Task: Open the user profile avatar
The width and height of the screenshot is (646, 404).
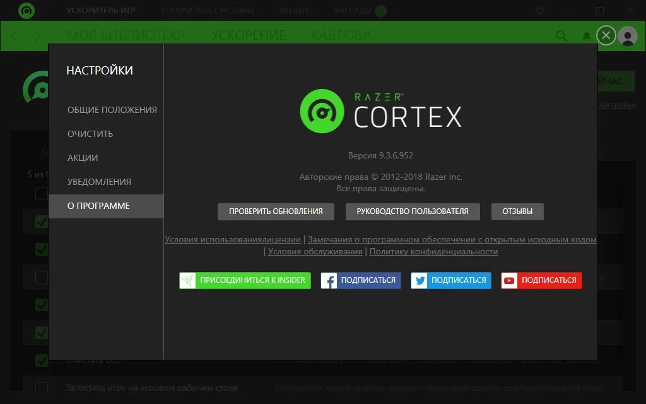Action: pos(628,36)
